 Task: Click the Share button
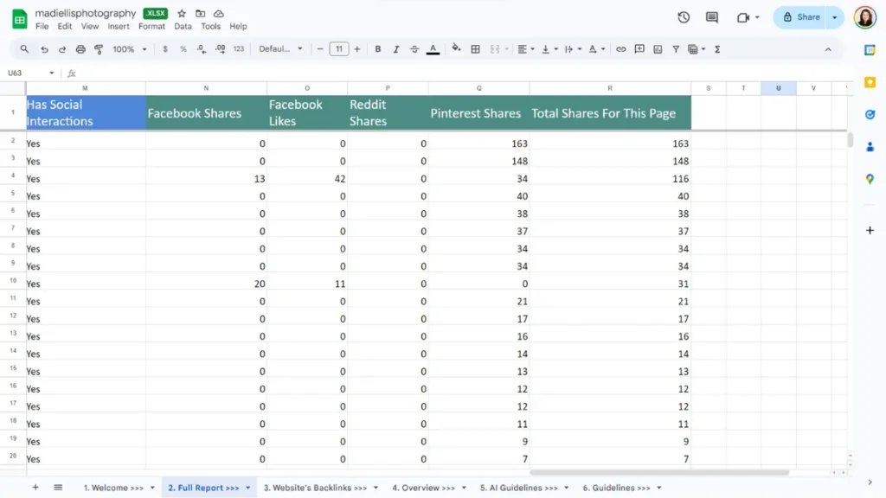801,17
